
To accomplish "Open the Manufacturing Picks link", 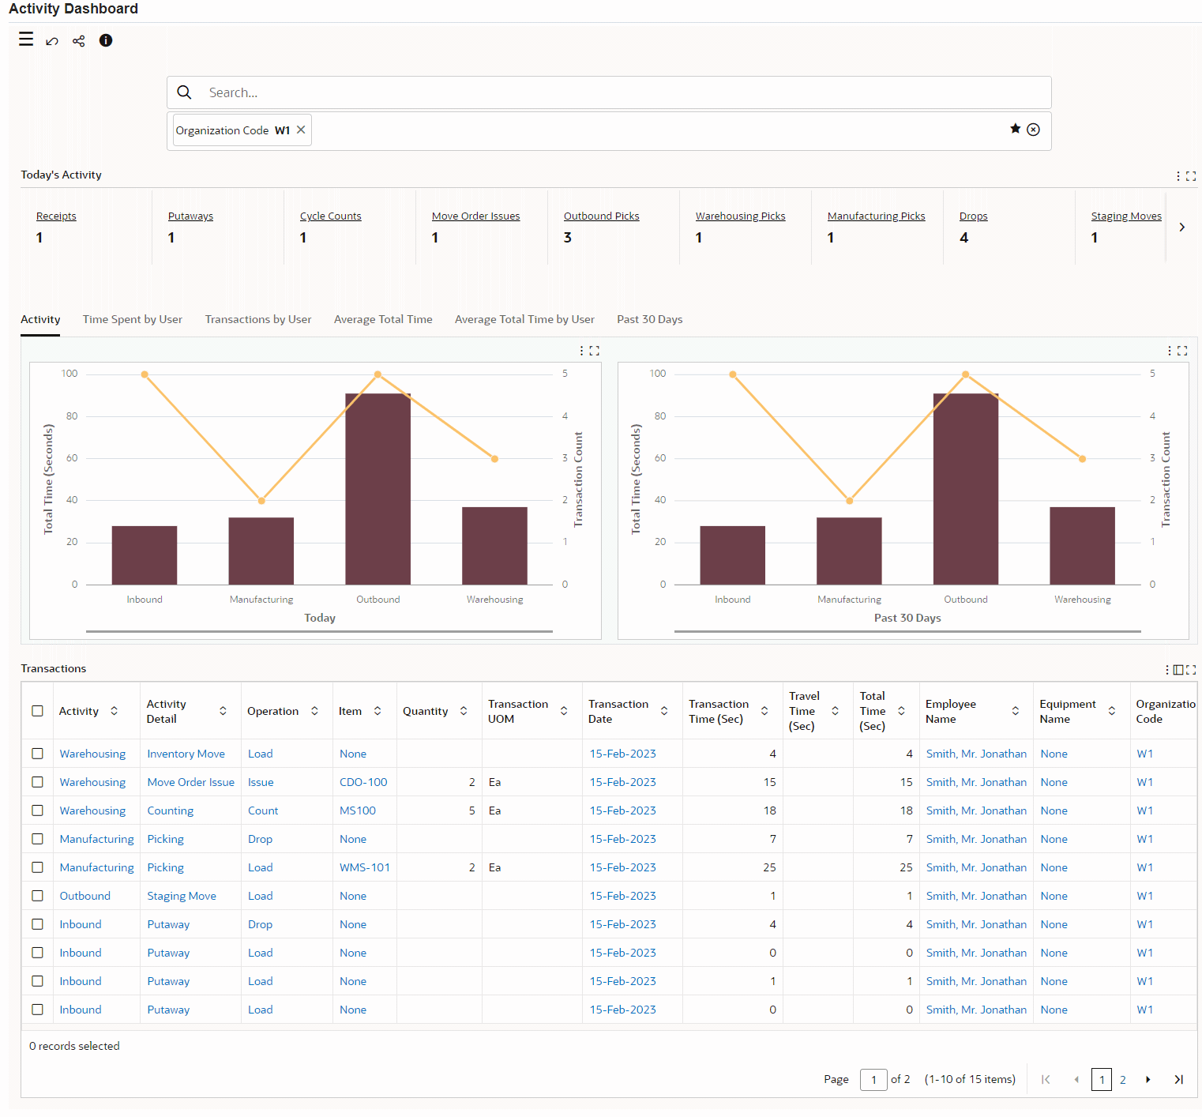I will tap(876, 216).
